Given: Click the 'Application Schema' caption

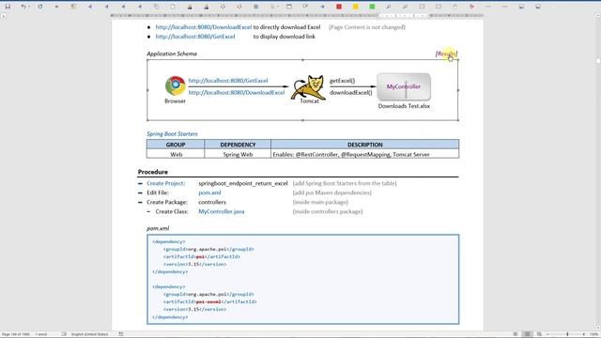Looking at the screenshot, I should pos(172,54).
